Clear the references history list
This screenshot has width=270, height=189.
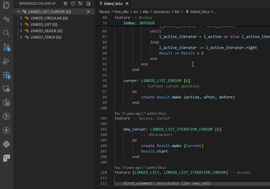point(81,3)
